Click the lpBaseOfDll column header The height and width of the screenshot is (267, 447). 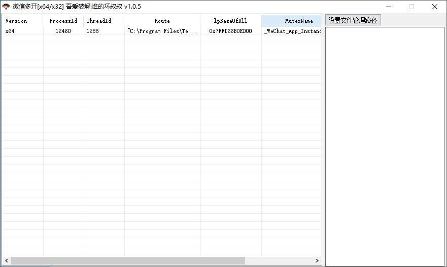[230, 21]
